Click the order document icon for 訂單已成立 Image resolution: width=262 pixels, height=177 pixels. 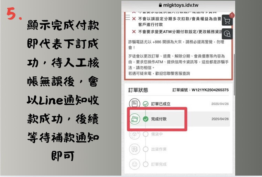(134, 104)
